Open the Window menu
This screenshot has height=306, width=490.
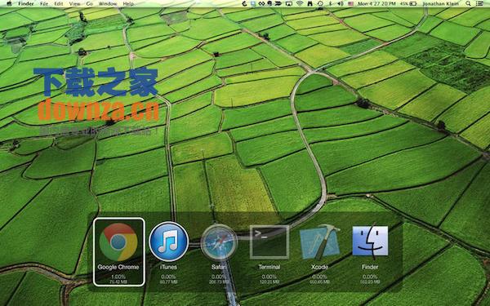(108, 4)
